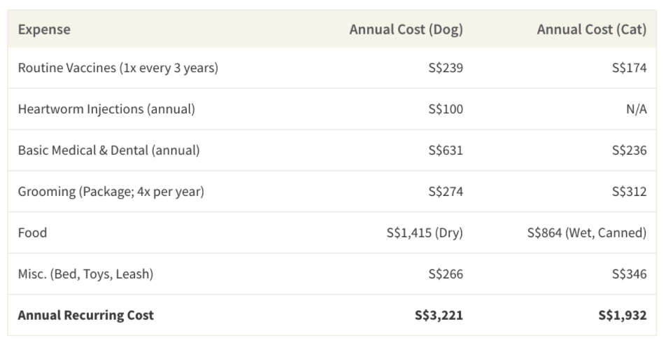The height and width of the screenshot is (350, 666).
Task: Click the S$631 dog medical cost
Action: (446, 150)
